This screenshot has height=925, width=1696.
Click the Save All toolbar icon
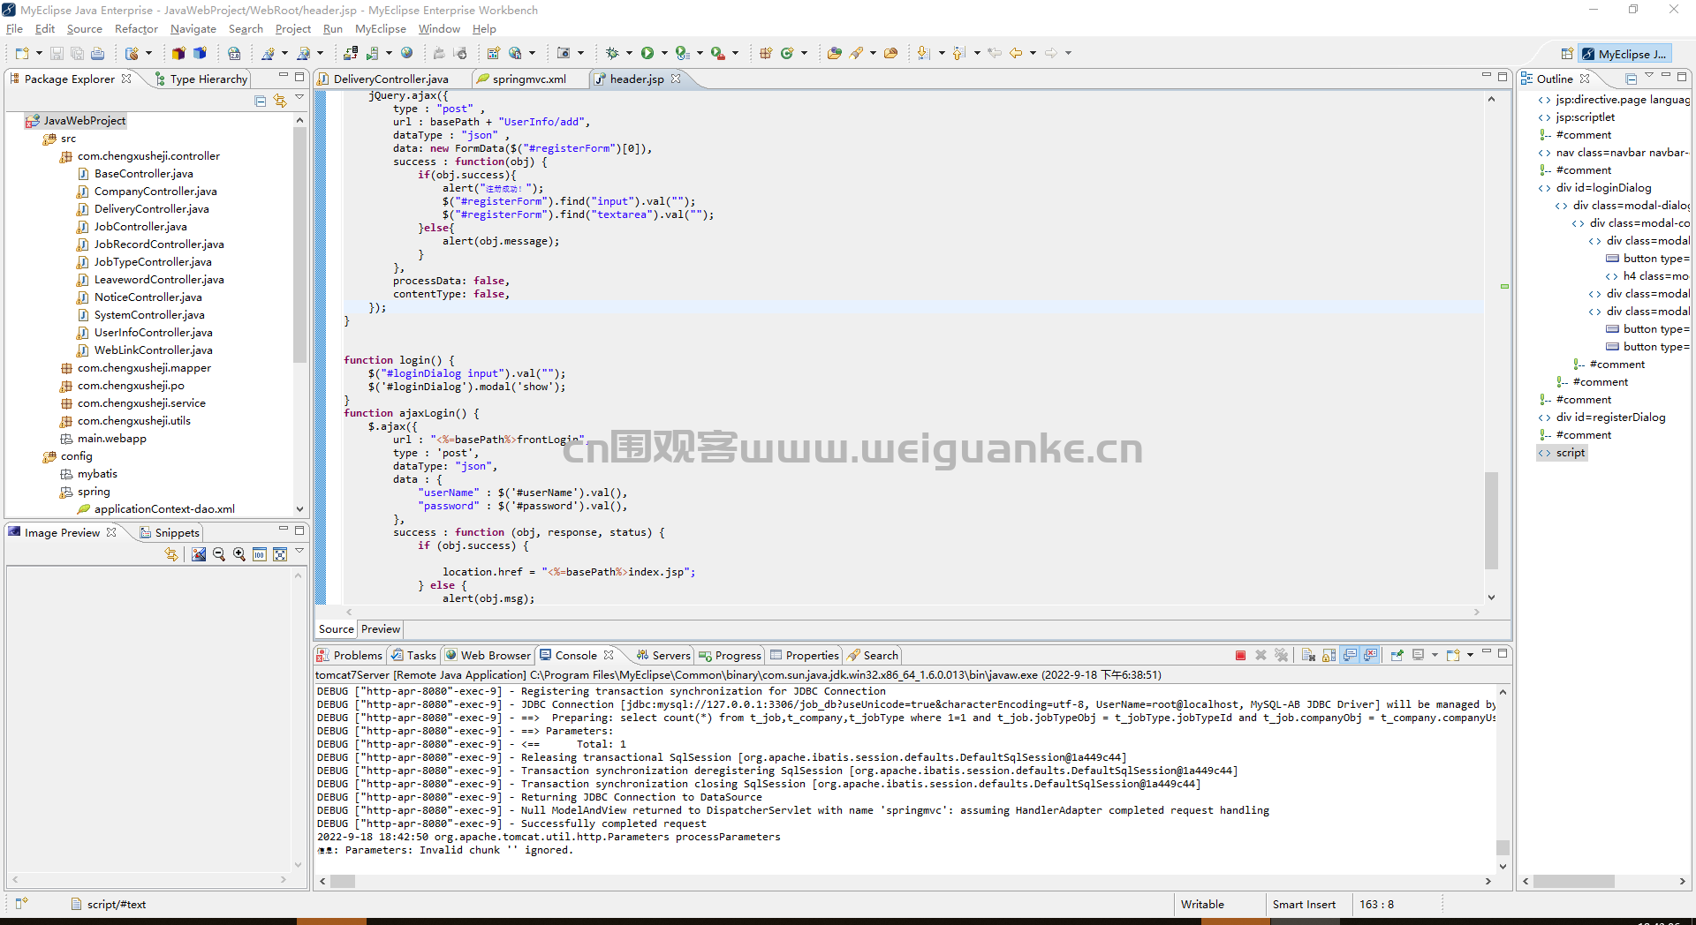(x=77, y=53)
